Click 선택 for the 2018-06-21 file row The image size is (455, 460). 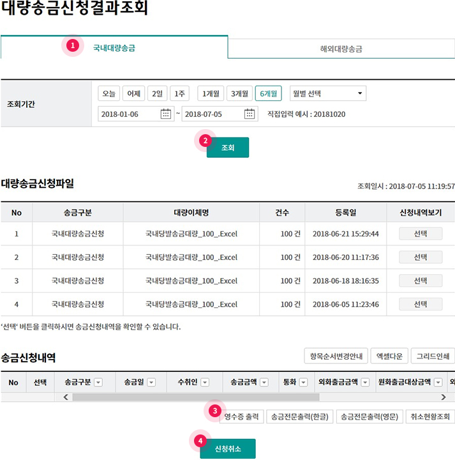pyautogui.click(x=420, y=234)
